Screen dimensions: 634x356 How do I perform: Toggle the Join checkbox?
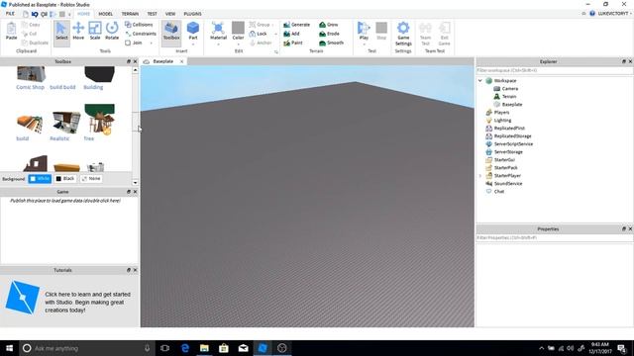pos(134,43)
